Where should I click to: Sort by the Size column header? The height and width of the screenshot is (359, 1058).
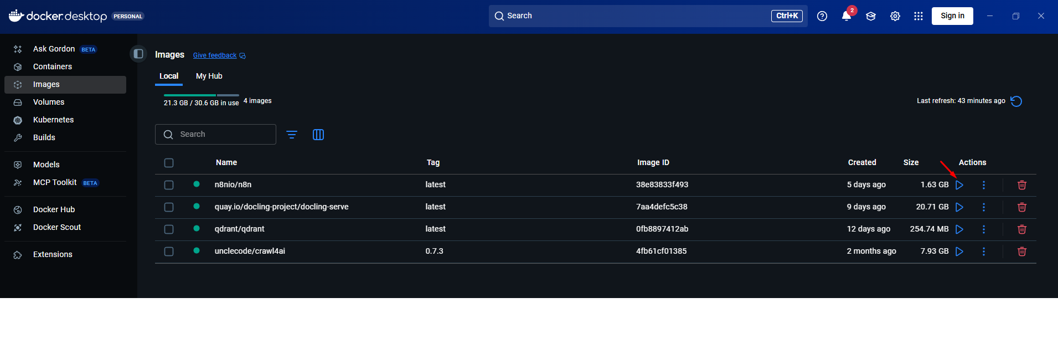pos(911,163)
